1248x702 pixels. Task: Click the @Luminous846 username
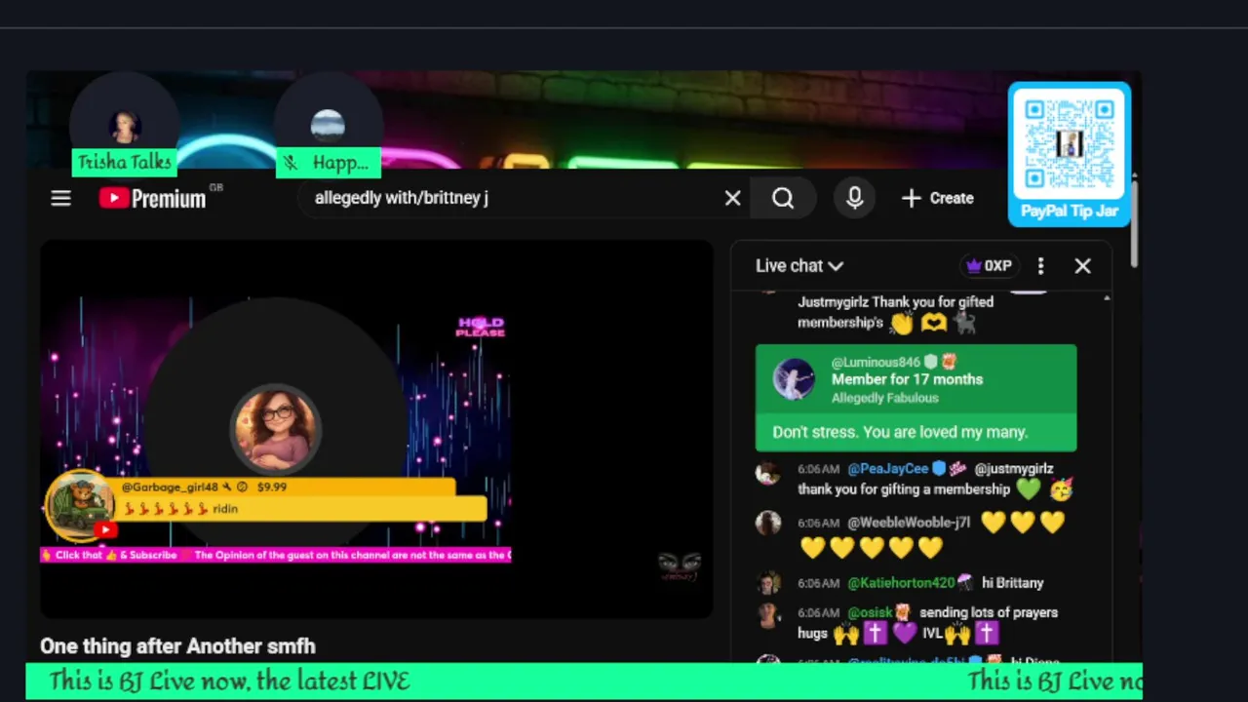876,362
